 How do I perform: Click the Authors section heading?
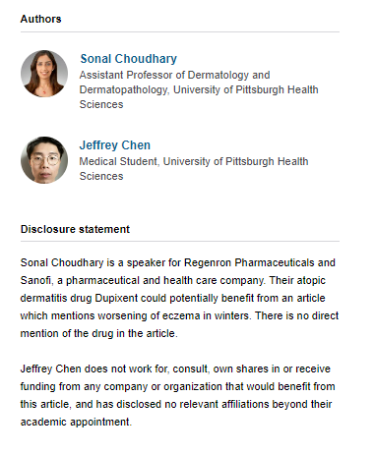pos(41,19)
